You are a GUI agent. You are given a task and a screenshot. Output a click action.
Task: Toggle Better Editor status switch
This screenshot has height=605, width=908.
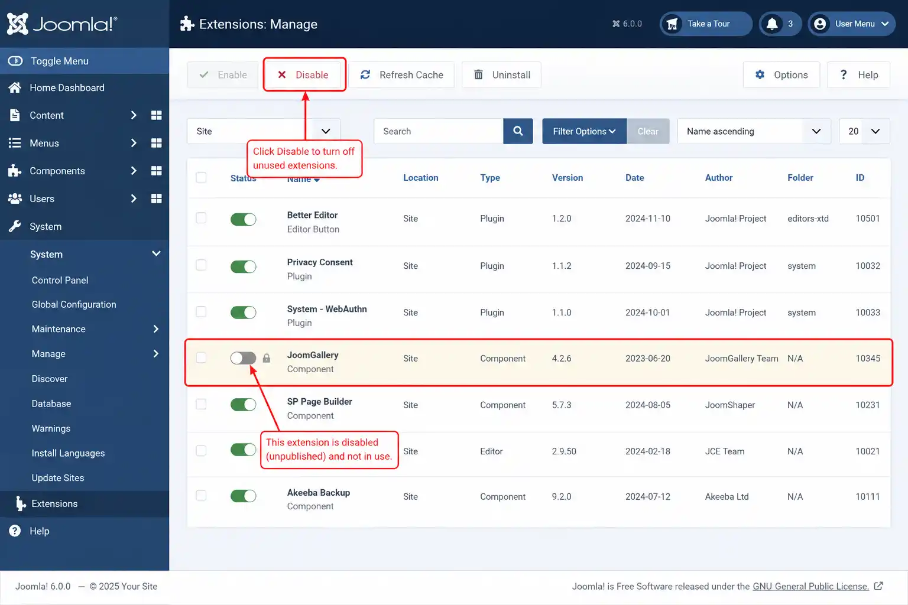pos(243,219)
